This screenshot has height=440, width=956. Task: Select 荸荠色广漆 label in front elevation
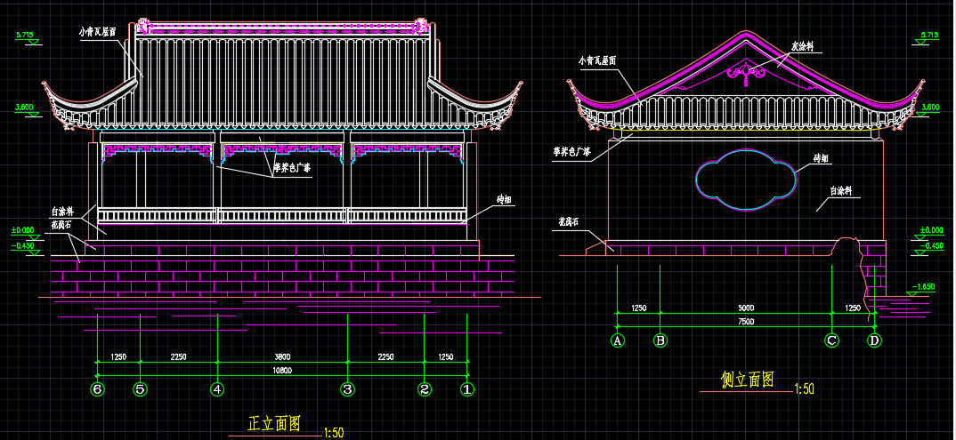(x=291, y=169)
